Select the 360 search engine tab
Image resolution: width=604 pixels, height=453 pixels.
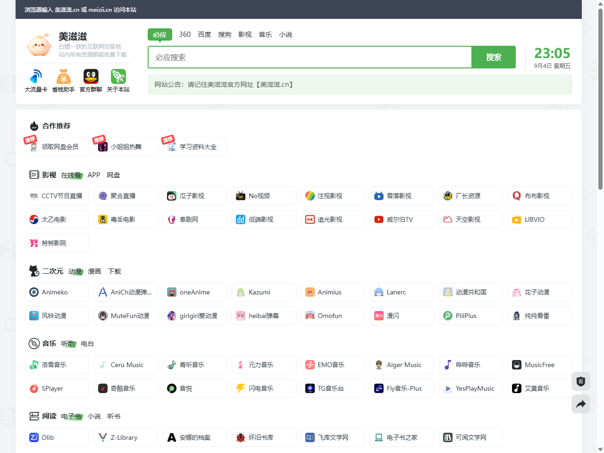(x=185, y=34)
